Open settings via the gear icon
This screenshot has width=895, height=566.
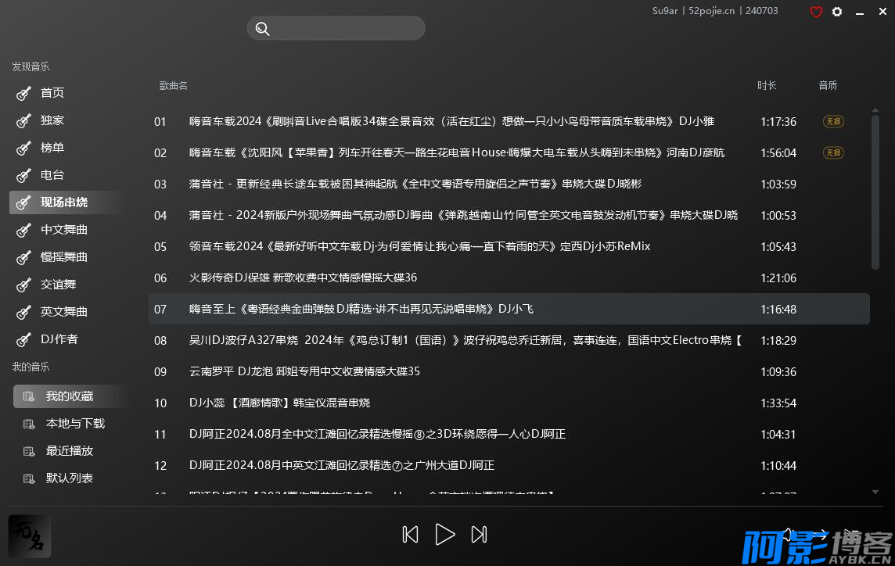point(837,12)
